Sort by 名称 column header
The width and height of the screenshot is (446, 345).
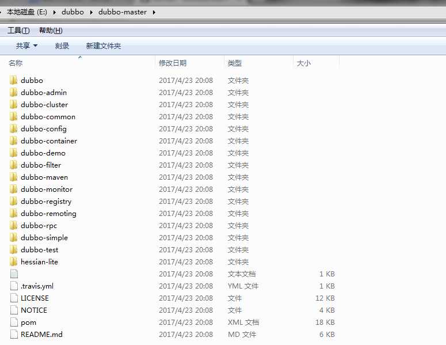tap(16, 63)
